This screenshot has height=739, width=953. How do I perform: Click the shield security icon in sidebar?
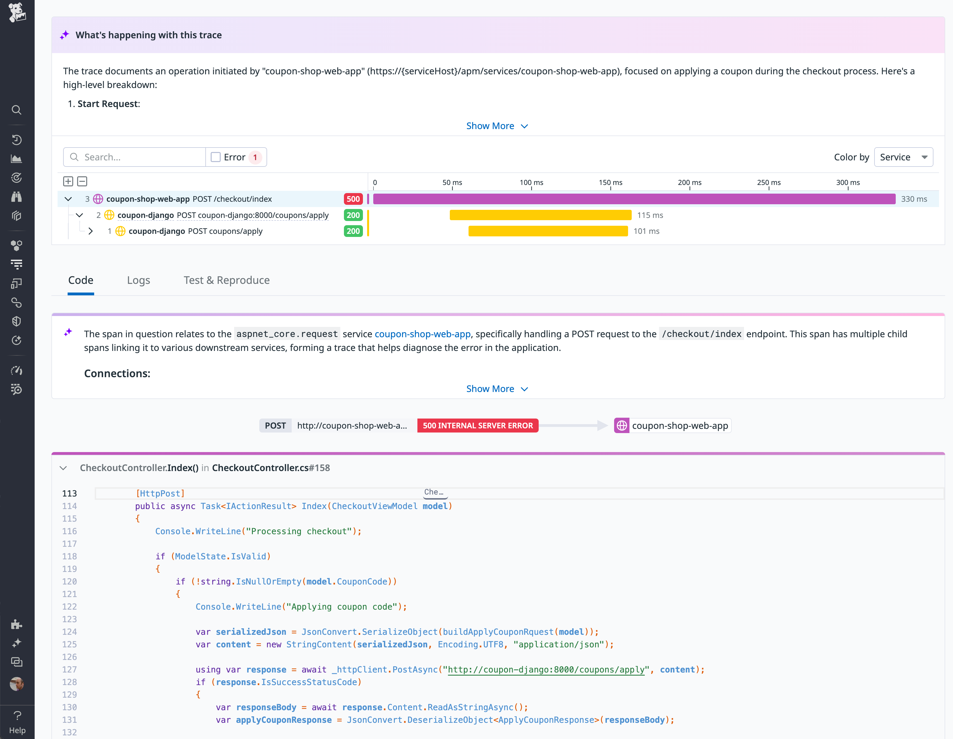click(x=16, y=322)
